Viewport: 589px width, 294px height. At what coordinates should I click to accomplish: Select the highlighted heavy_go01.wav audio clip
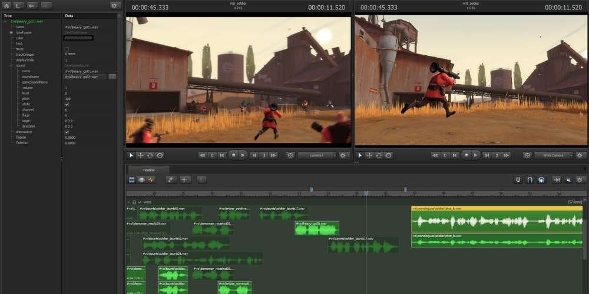(317, 228)
